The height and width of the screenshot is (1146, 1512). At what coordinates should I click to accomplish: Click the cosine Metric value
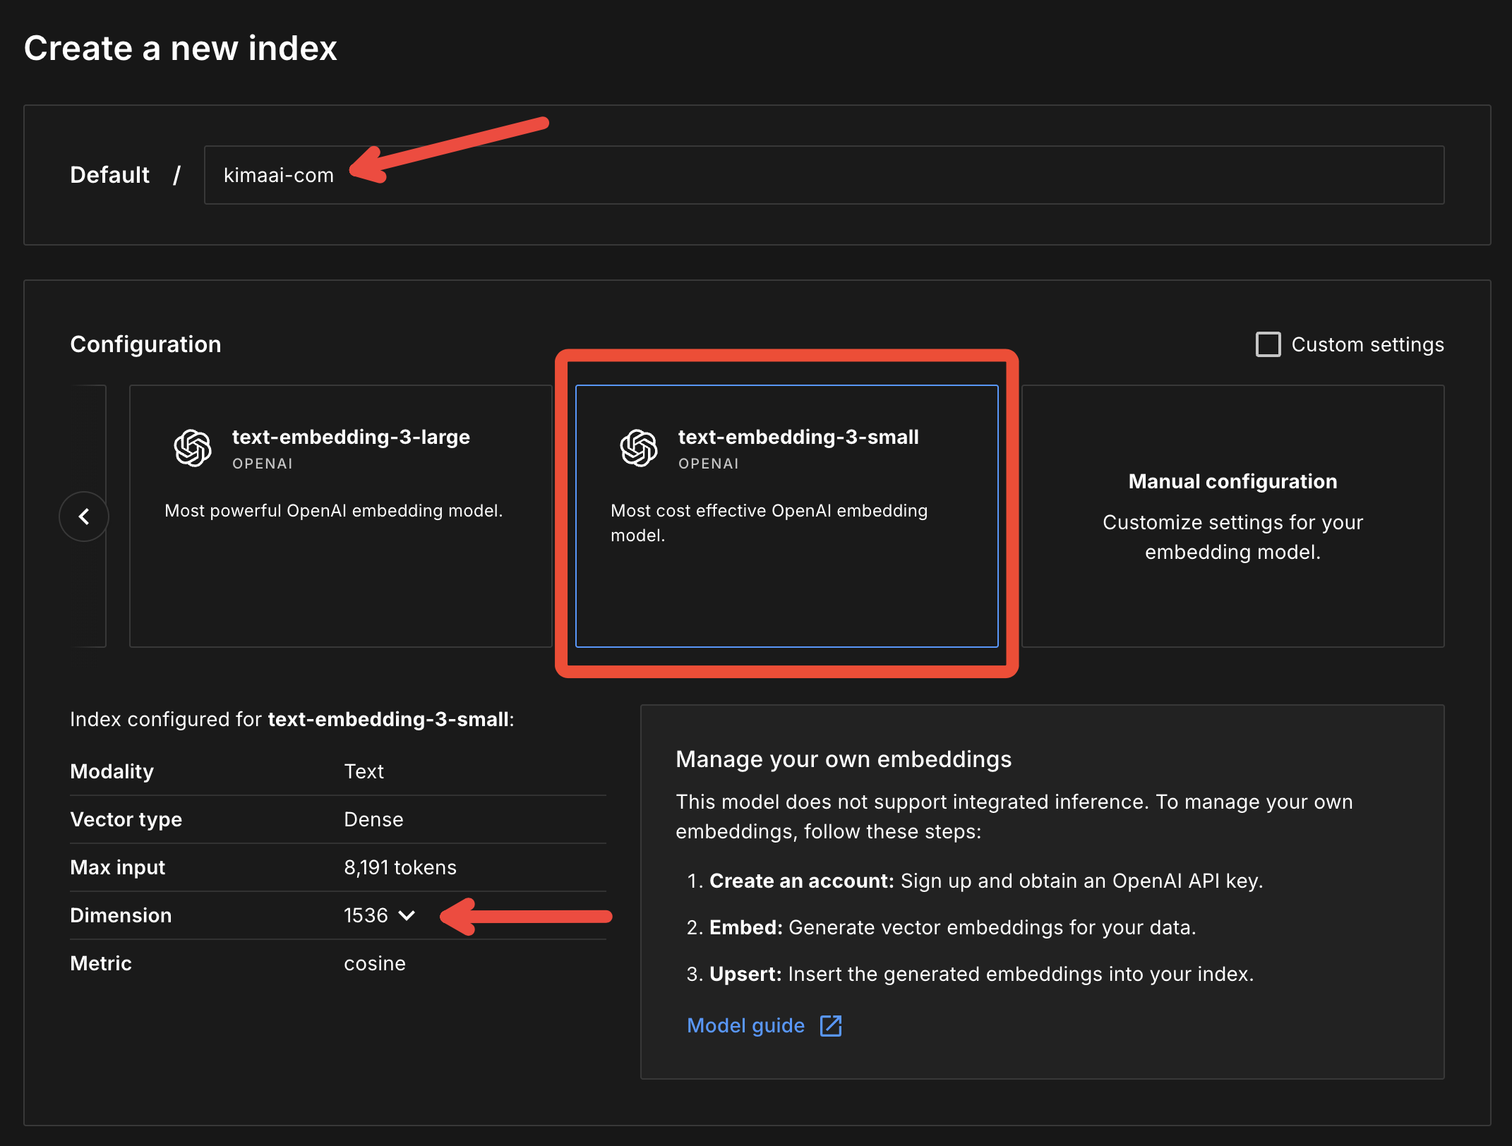(x=375, y=963)
